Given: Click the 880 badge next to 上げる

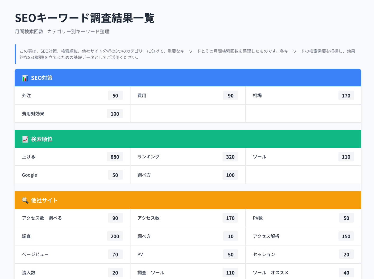Looking at the screenshot, I should pyautogui.click(x=115, y=157).
